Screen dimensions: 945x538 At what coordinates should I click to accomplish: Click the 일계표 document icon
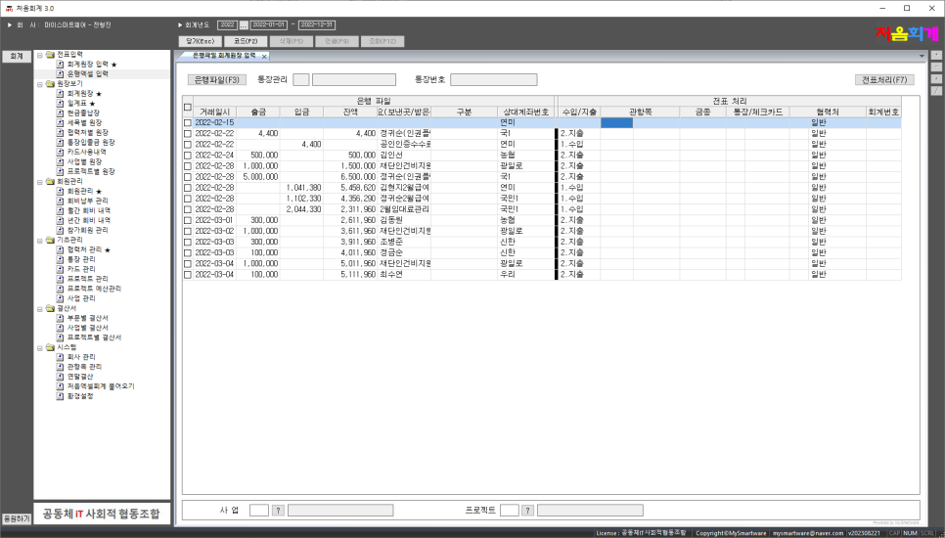[x=60, y=103]
